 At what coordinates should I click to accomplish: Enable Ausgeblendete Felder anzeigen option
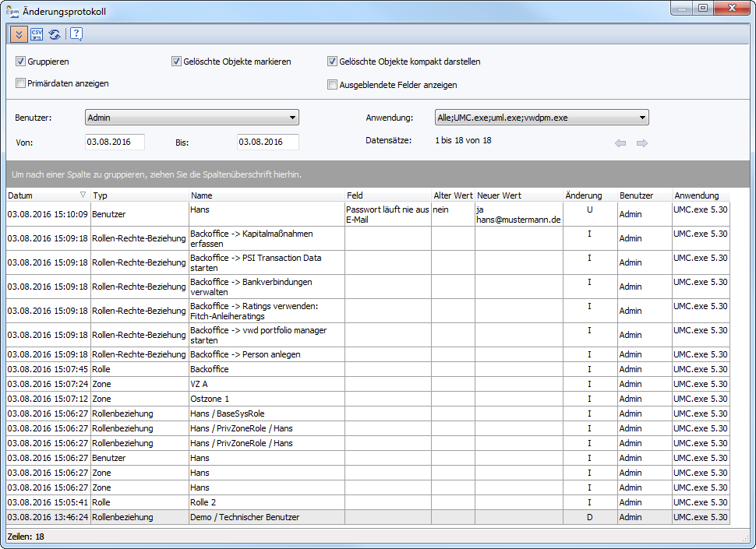(x=332, y=85)
